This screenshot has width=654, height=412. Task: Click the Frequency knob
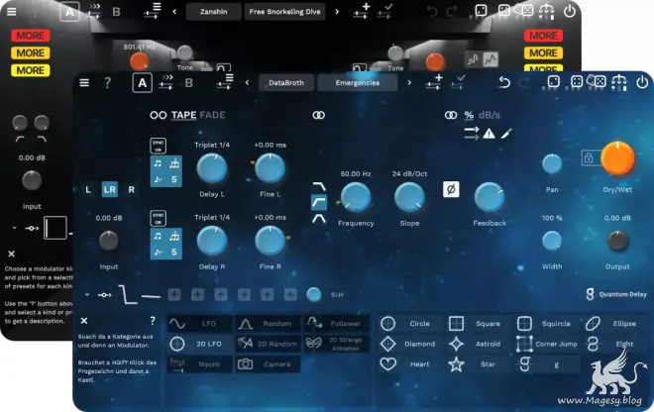click(x=356, y=197)
